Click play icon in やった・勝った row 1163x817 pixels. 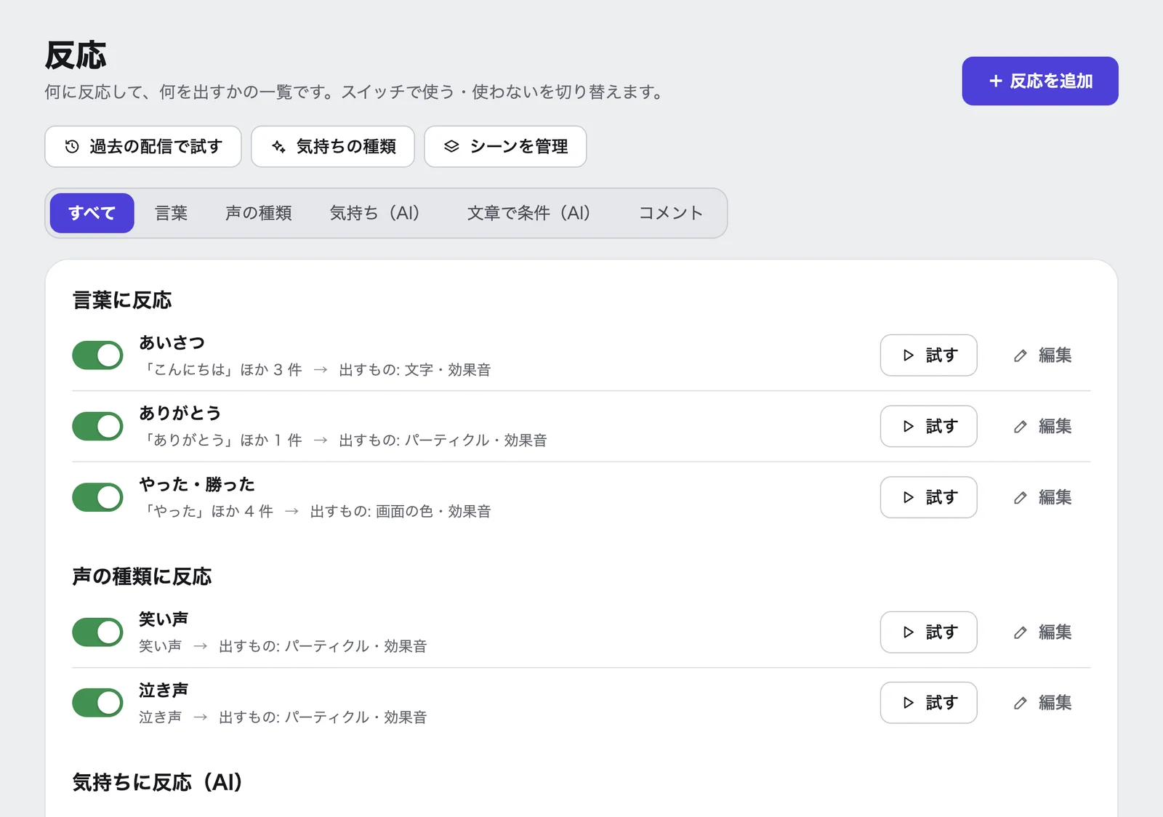(908, 498)
